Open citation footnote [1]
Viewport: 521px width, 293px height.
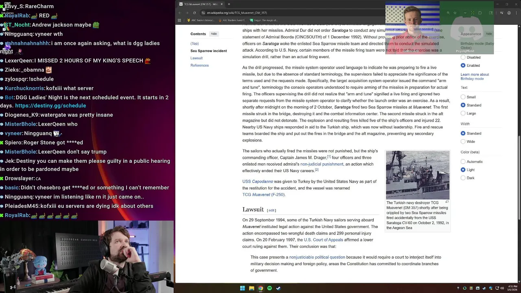[x=329, y=157]
